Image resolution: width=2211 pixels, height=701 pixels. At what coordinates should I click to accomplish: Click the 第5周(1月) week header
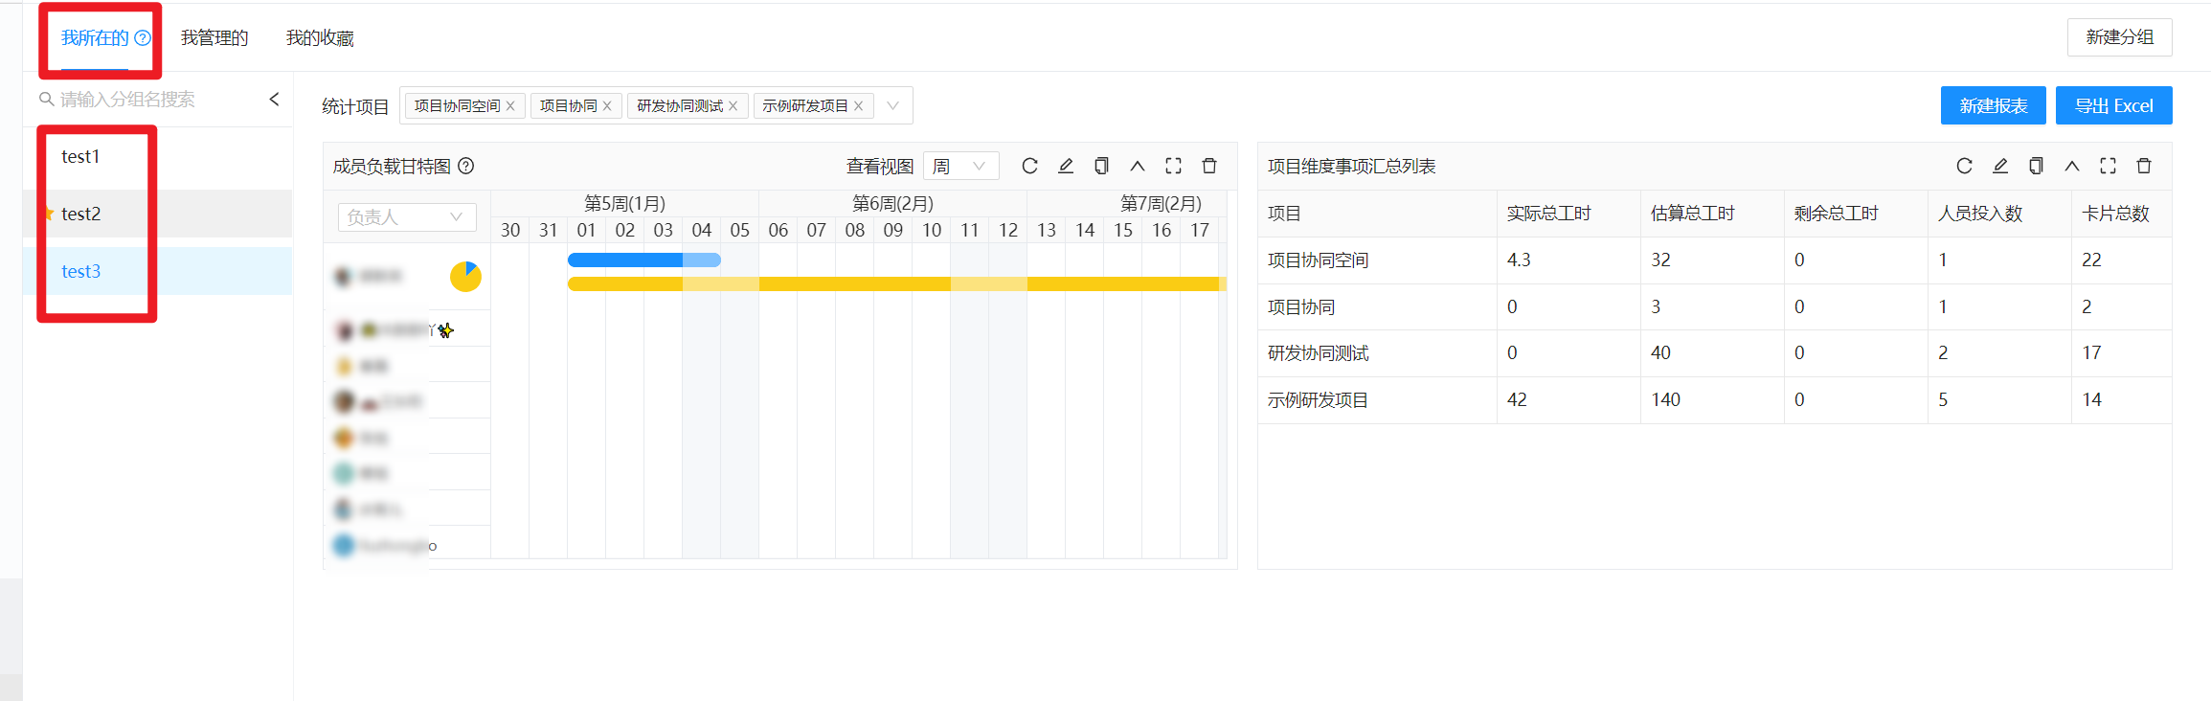click(x=624, y=203)
